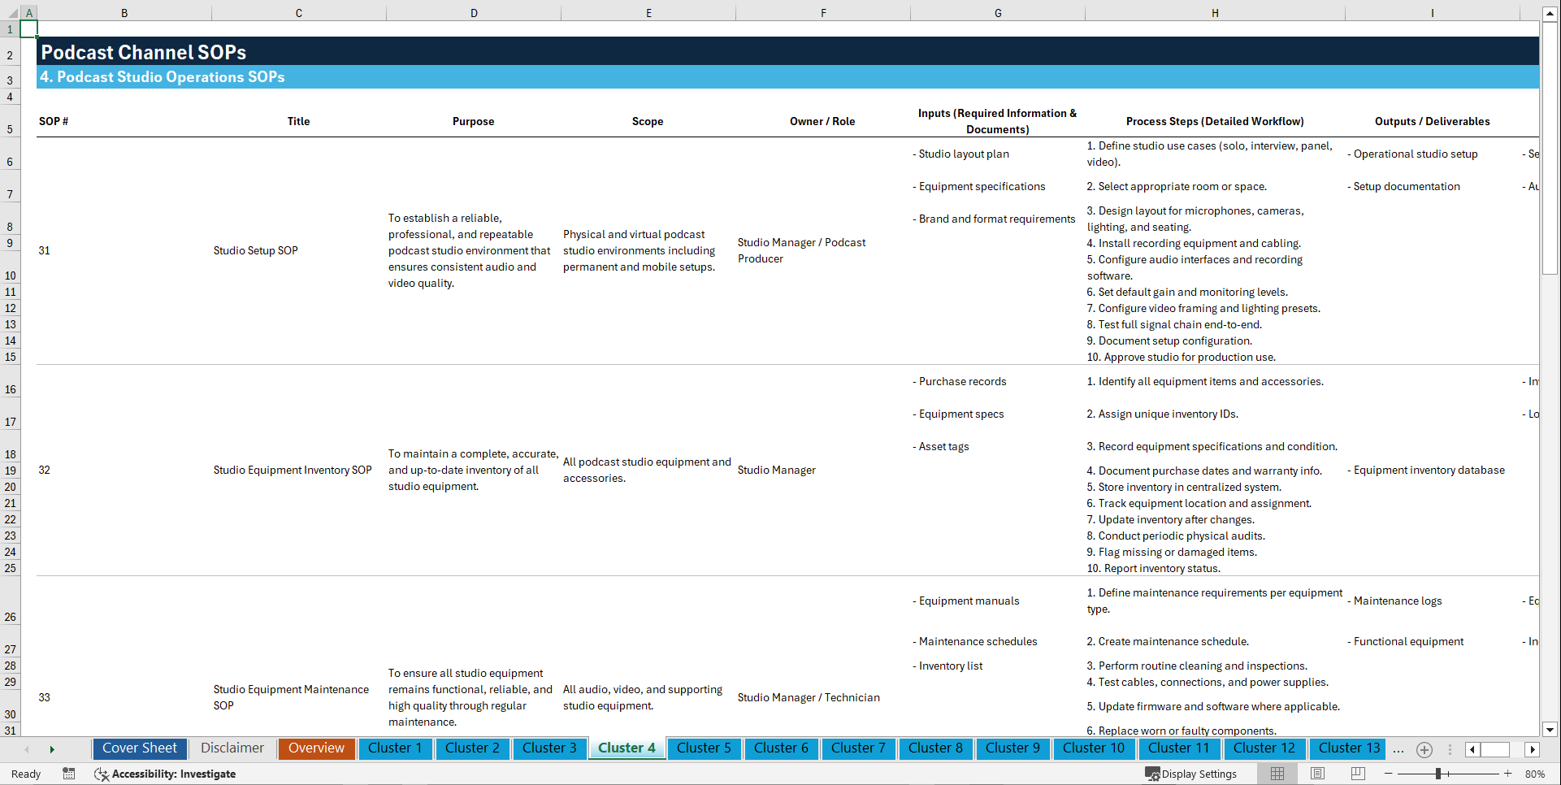Screen dimensions: 1561x785
Task: Click the Accessibility: Investigate checker icon
Action: coord(102,774)
